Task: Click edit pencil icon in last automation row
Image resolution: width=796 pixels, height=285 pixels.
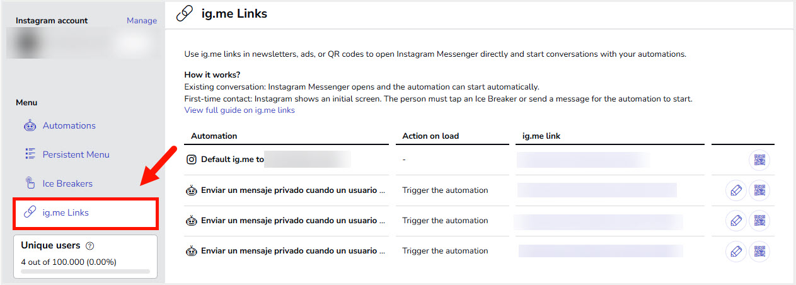Action: click(735, 251)
